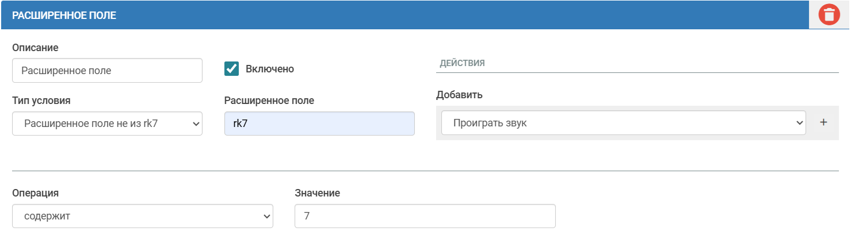The width and height of the screenshot is (855, 239).
Task: Click the plus icon to add action
Action: point(823,122)
